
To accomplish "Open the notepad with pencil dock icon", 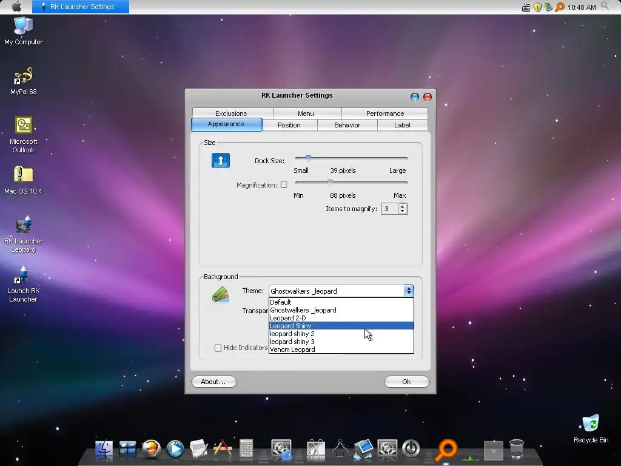I will click(x=198, y=450).
